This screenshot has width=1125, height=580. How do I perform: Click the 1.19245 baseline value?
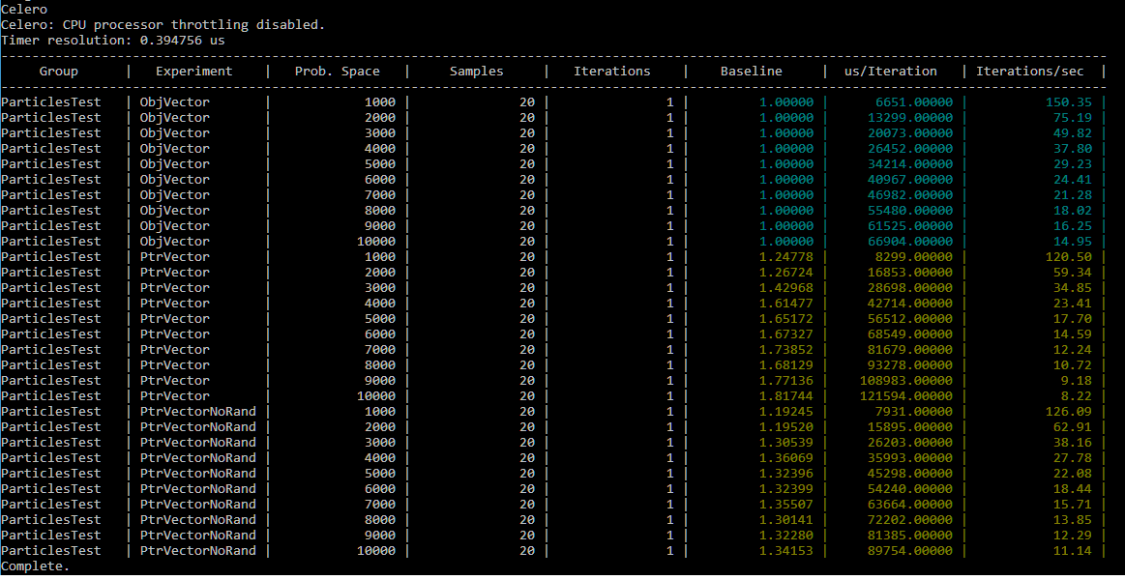pyautogui.click(x=786, y=411)
